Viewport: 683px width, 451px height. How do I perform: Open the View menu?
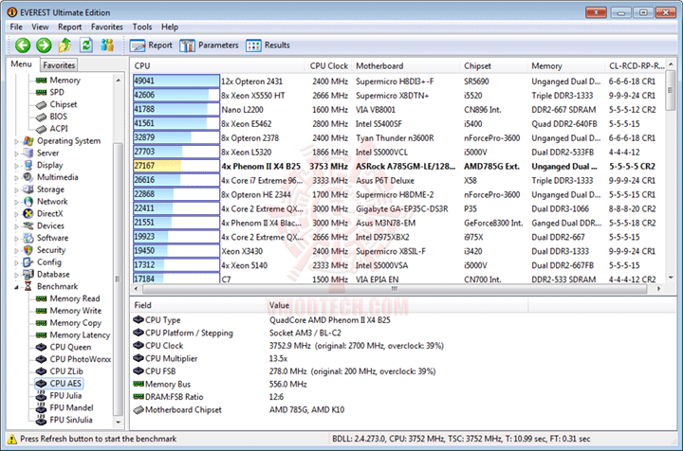[x=40, y=27]
